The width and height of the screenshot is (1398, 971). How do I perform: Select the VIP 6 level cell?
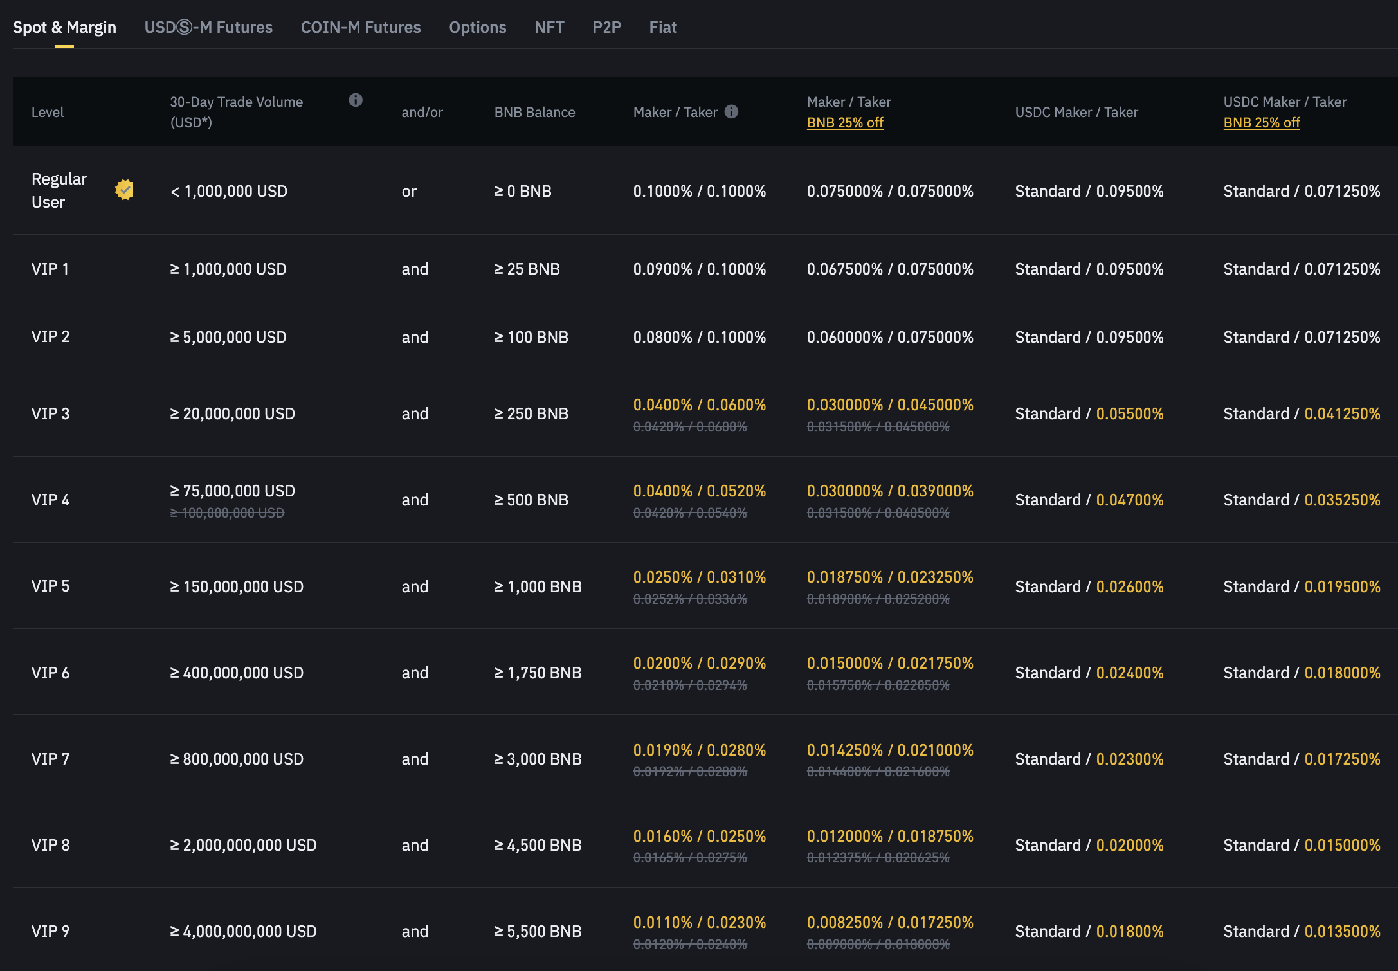click(50, 673)
